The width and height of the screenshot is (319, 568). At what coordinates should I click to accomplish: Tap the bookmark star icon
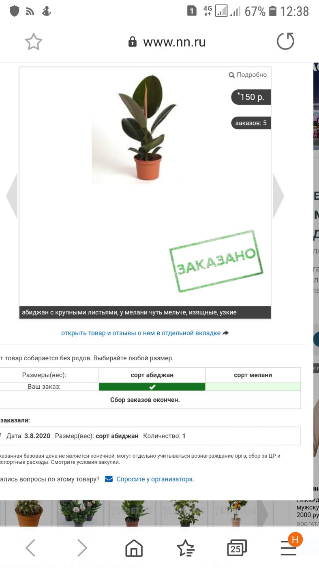[34, 42]
